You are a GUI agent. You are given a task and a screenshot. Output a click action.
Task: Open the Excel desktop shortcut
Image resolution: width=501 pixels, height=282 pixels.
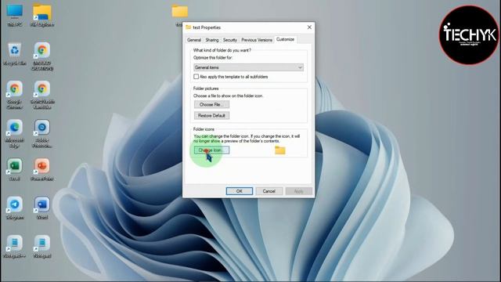15,169
